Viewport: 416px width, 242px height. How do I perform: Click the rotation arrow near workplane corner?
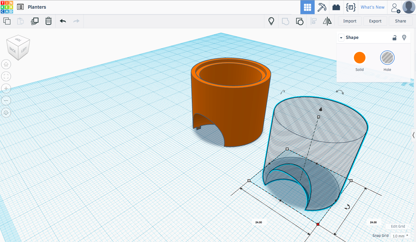tap(348, 207)
